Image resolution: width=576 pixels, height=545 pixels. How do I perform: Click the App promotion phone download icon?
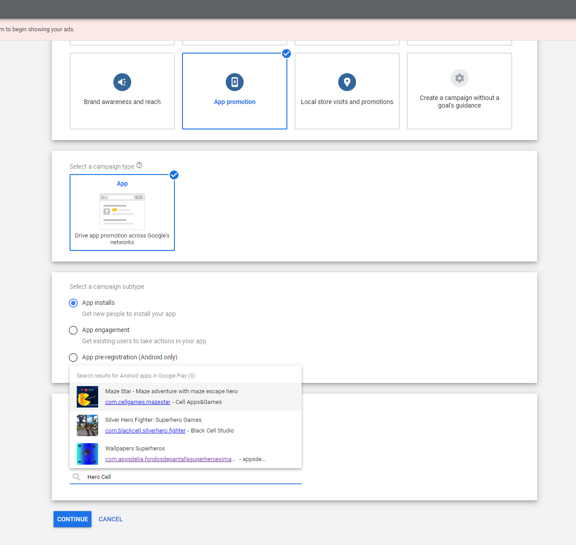coord(235,82)
